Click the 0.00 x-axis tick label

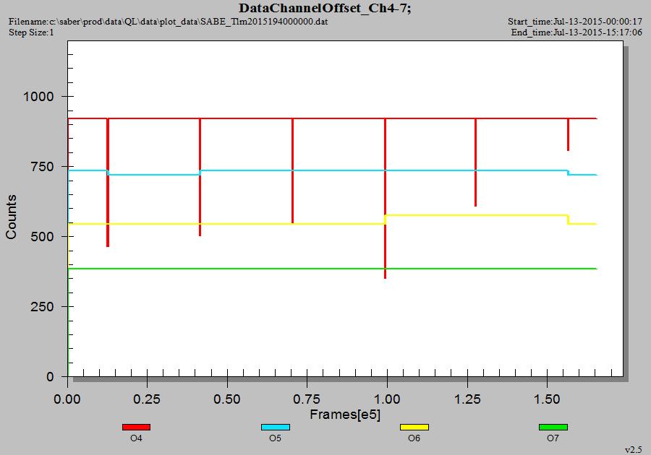(x=67, y=399)
